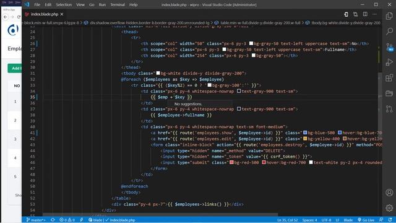Open the Help menu
The image size is (396, 223).
click(133, 4)
